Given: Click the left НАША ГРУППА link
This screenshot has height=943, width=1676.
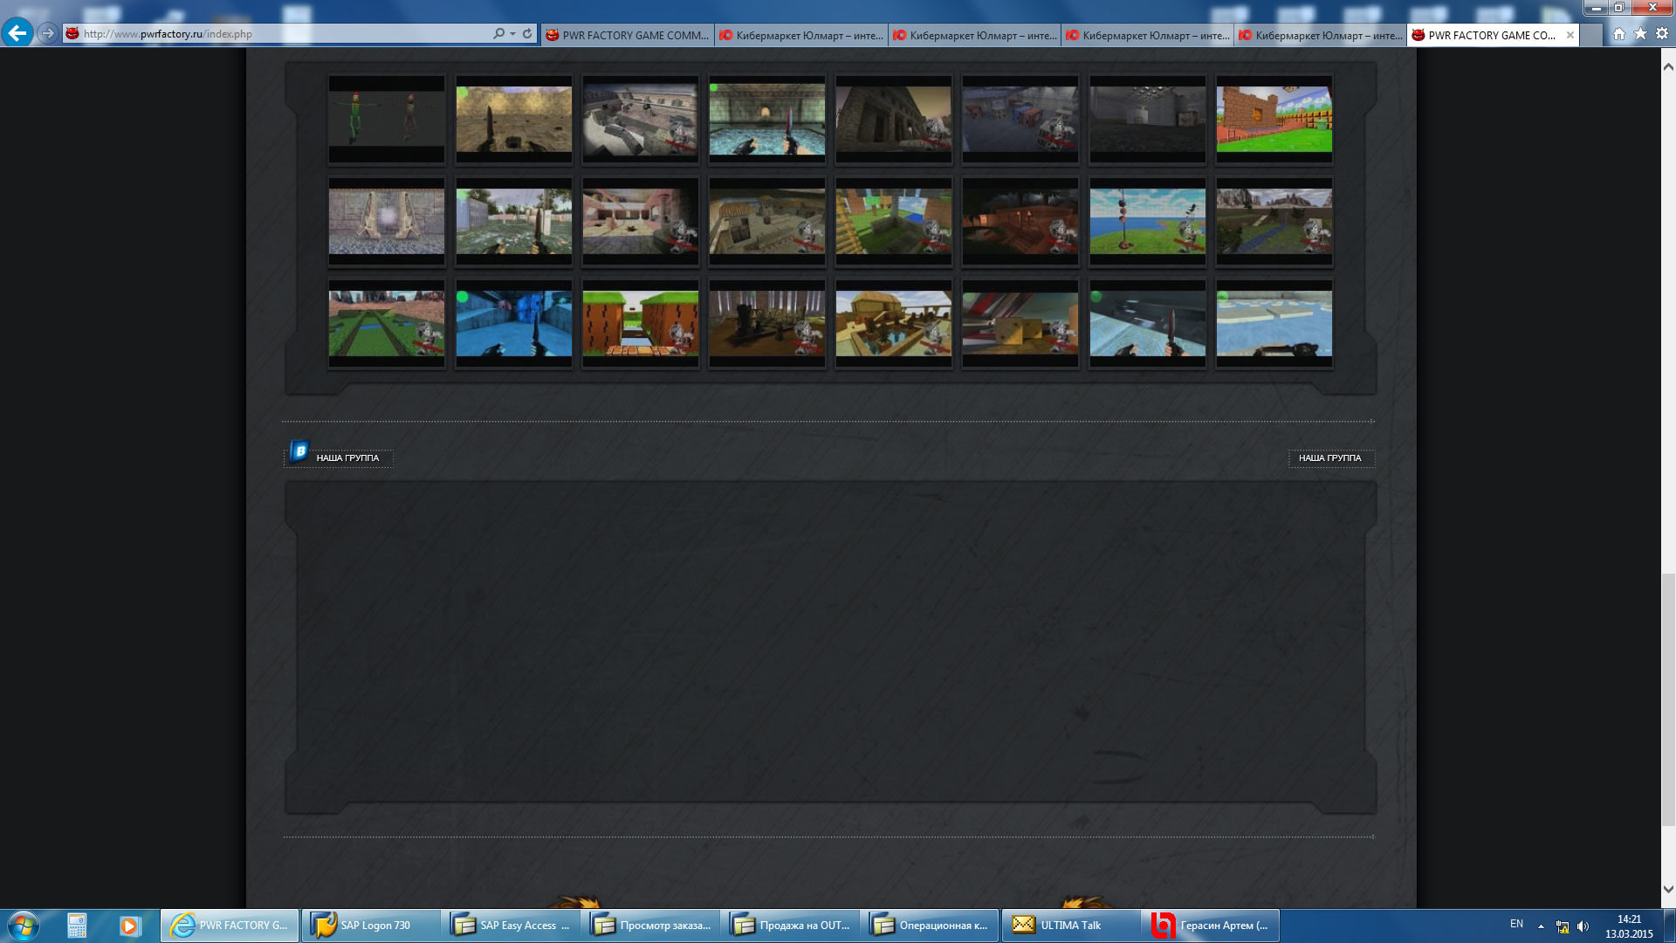Looking at the screenshot, I should (x=347, y=458).
